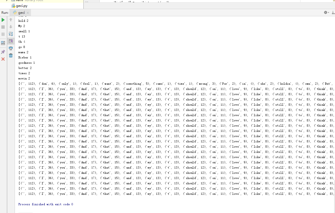Screen dimensions: 335x213
Task: Toggle Soft-Wrap for console output
Action: click(x=11, y=34)
